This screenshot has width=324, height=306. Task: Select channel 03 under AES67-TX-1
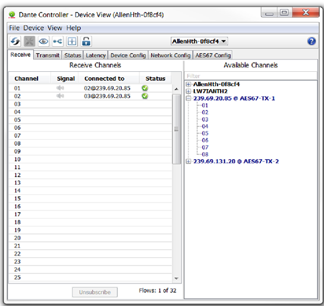pyautogui.click(x=205, y=119)
